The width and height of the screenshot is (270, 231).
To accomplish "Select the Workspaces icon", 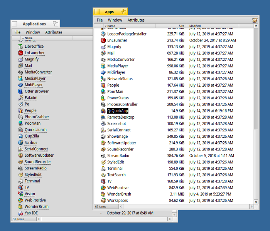I will (103, 201).
